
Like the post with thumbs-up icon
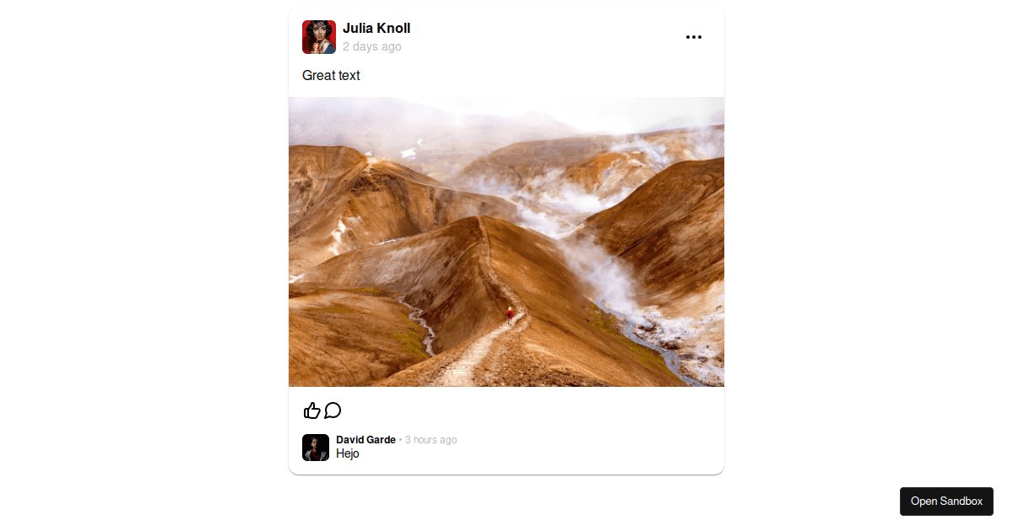tap(312, 410)
